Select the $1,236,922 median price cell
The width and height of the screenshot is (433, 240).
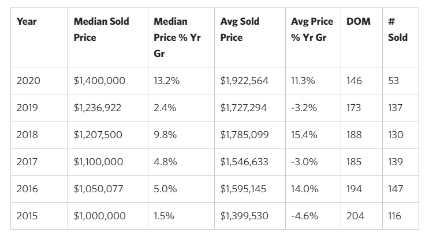(99, 108)
